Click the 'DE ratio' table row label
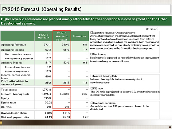 click(6, 107)
